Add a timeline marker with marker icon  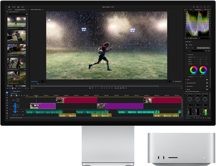(x=19, y=95)
